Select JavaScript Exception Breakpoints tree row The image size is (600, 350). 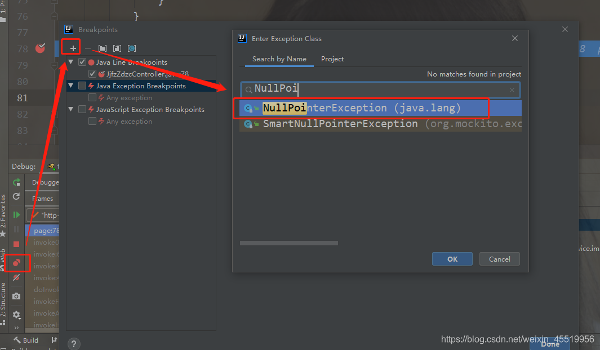coord(141,109)
